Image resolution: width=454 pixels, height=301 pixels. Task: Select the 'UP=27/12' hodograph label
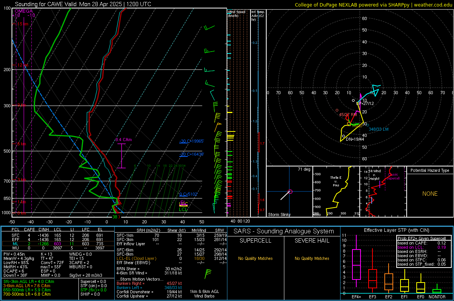click(x=365, y=103)
